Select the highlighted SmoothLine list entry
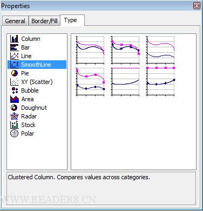The height and width of the screenshot is (211, 203). [37, 65]
